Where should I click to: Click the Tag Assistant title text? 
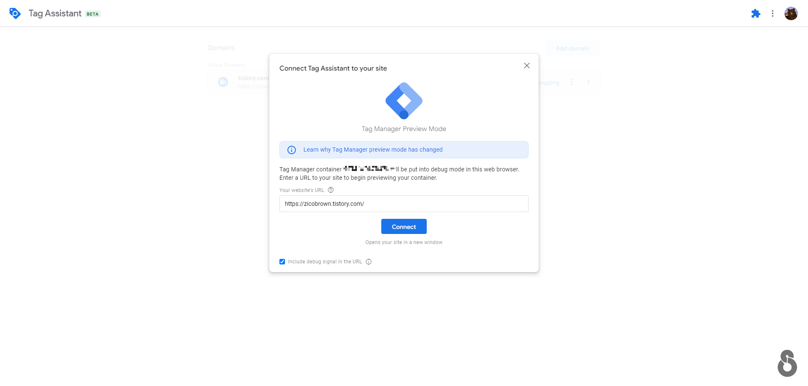[x=55, y=13]
